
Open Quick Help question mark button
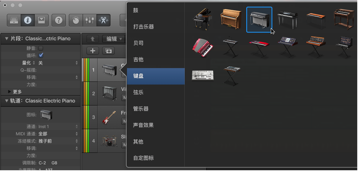[59, 20]
